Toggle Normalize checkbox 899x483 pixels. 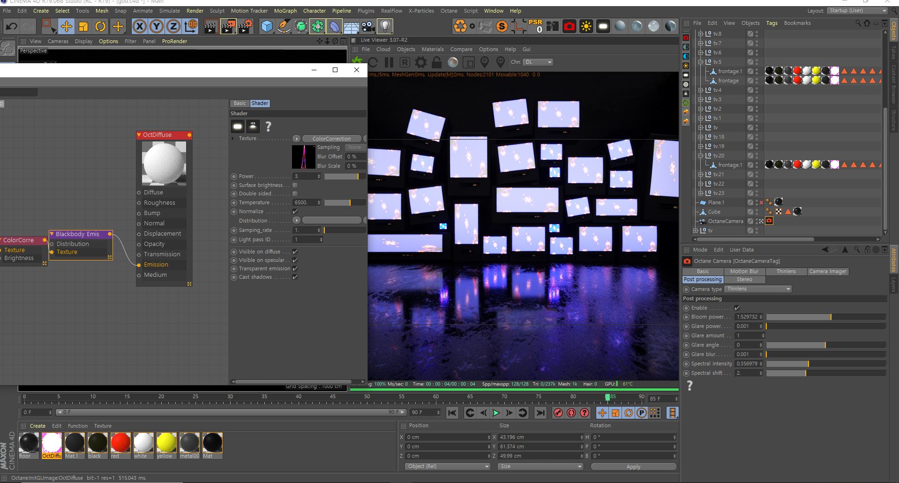point(295,211)
